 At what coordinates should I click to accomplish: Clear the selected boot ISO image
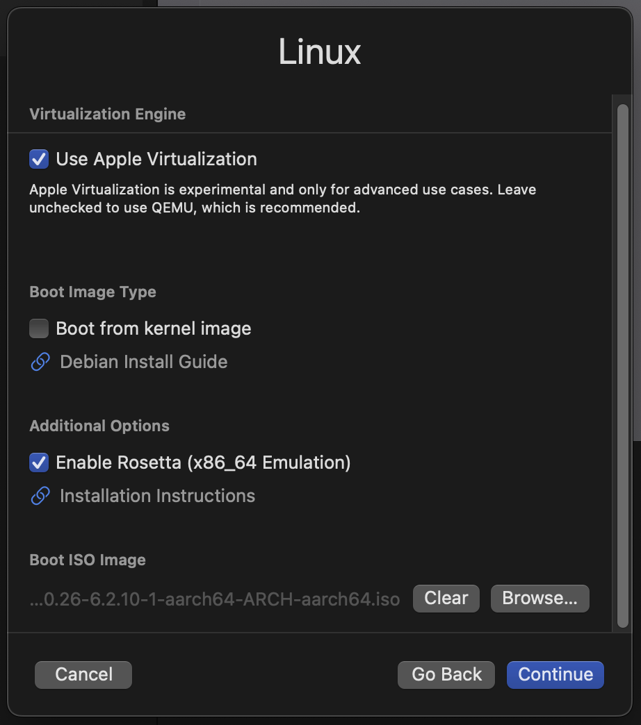click(x=446, y=599)
